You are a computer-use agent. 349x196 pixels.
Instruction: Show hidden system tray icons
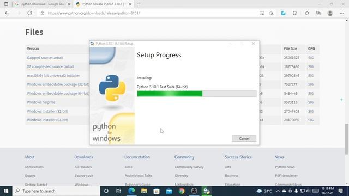coord(278,191)
